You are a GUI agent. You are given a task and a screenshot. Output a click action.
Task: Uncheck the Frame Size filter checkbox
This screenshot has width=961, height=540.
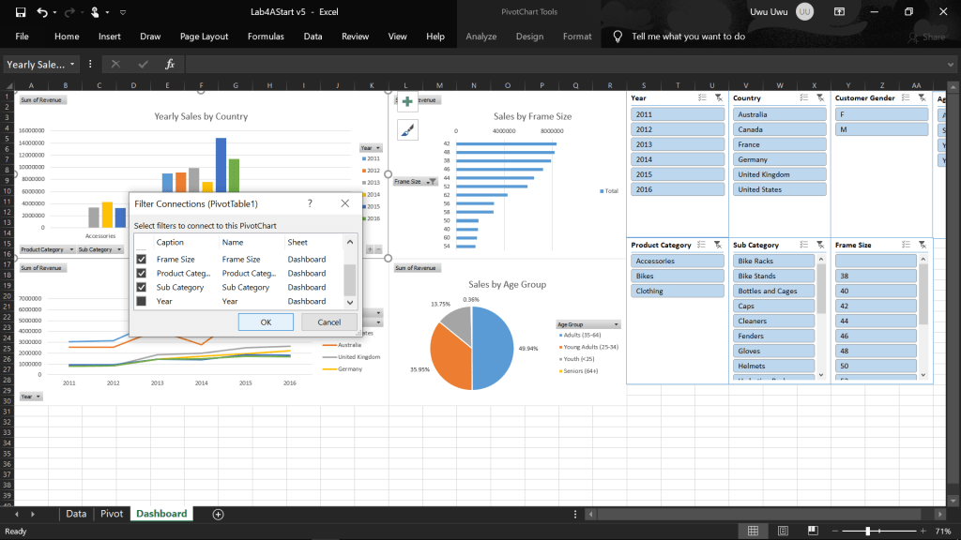[x=142, y=260]
